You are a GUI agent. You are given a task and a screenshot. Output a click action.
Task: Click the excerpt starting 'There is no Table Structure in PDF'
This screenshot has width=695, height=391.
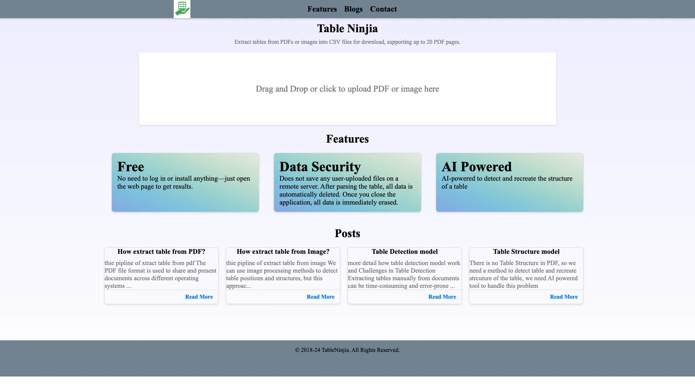click(524, 274)
